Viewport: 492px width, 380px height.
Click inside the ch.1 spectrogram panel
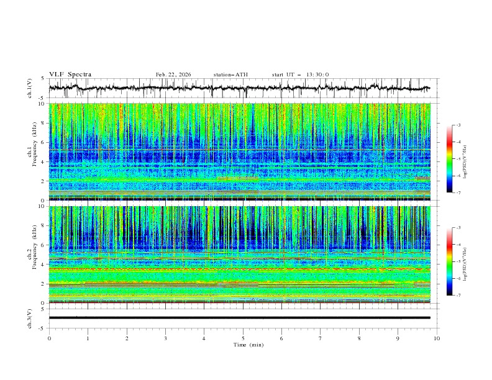click(x=239, y=152)
